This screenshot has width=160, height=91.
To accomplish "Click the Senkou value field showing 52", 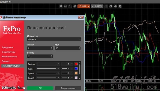I will pyautogui.click(x=40, y=56).
